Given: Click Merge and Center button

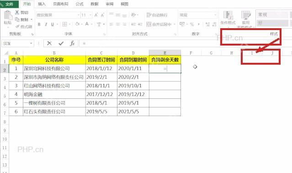Looking at the screenshot, I should click(x=159, y=24).
